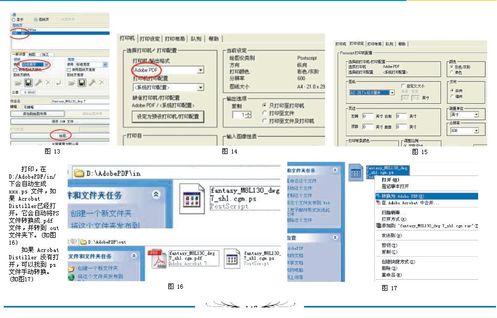497x318 pixels.
Task: Click open folder icon under 颜色 in figure 13
Action: [x=18, y=83]
